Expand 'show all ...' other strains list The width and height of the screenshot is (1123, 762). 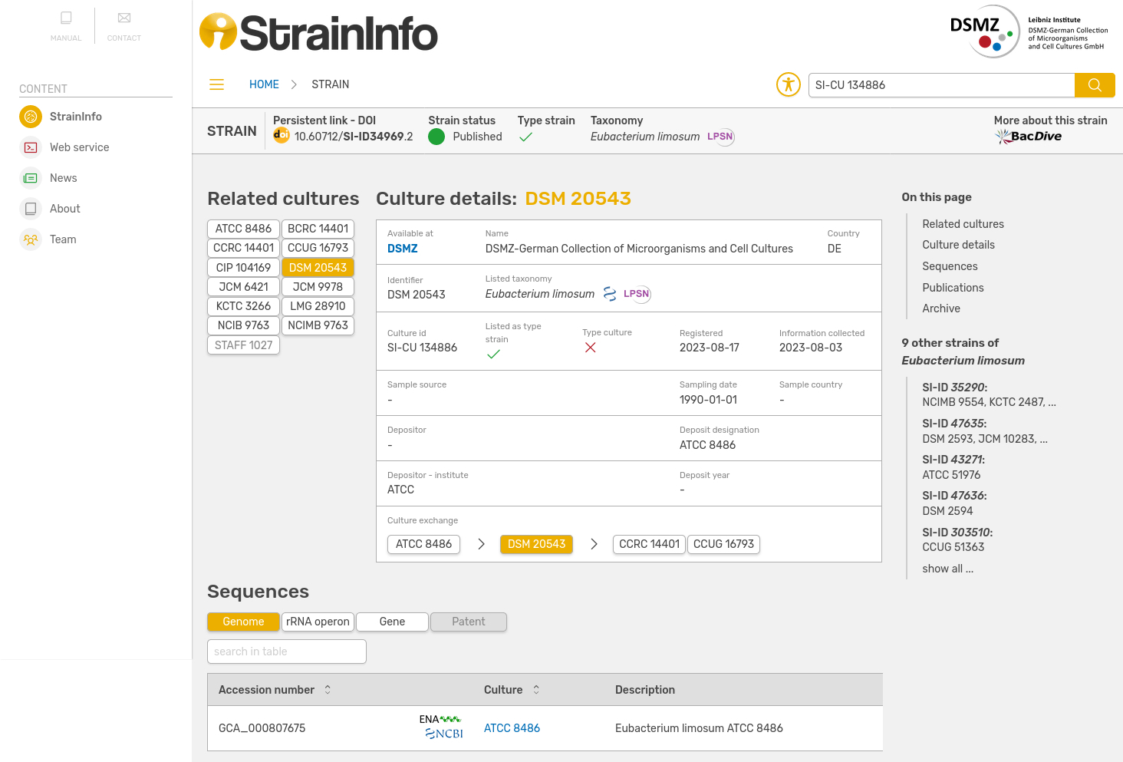tap(947, 569)
